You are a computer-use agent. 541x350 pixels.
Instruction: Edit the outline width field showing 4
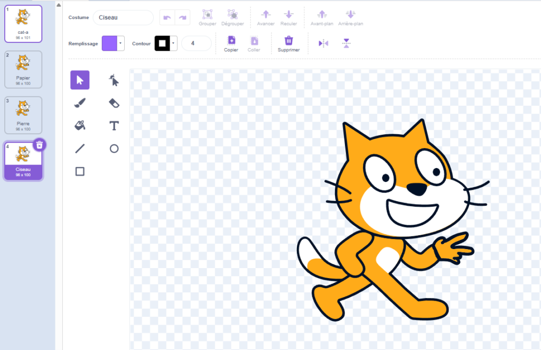(197, 43)
